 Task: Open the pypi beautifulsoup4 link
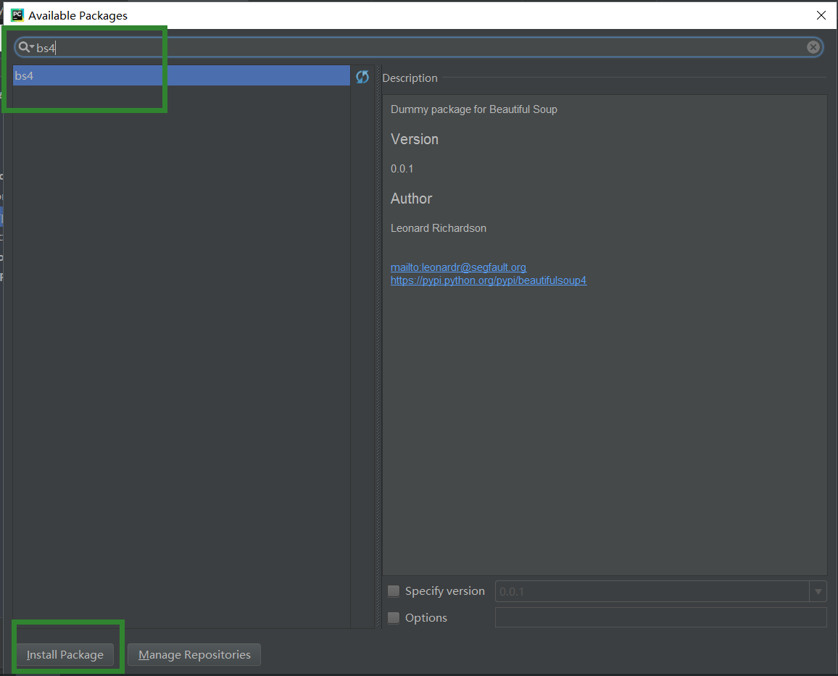489,280
